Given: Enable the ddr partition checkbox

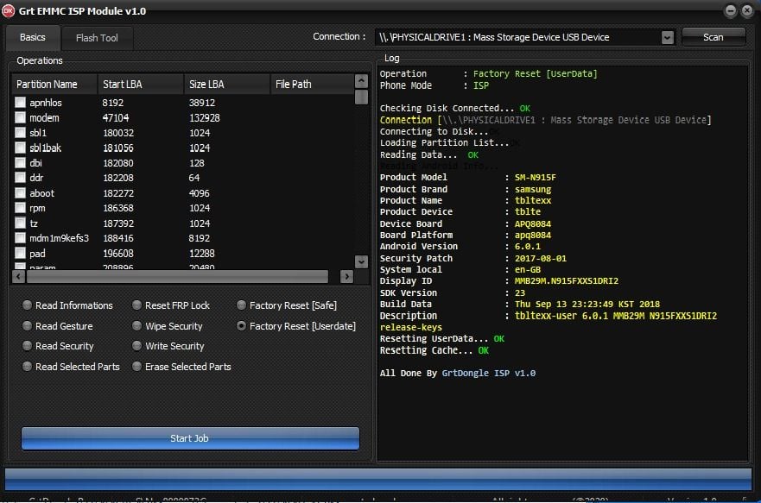Looking at the screenshot, I should click(21, 178).
